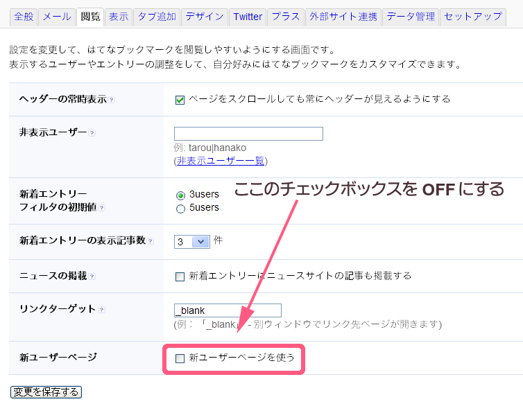Open the Twitter tab
The height and width of the screenshot is (404, 523).
(248, 17)
